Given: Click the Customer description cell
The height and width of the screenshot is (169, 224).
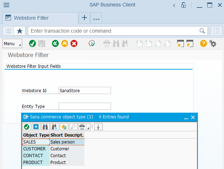Looking at the screenshot, I should [67, 149].
